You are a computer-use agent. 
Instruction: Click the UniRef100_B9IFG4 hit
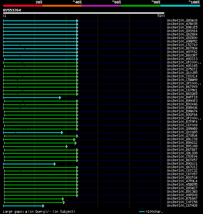click(182, 178)
